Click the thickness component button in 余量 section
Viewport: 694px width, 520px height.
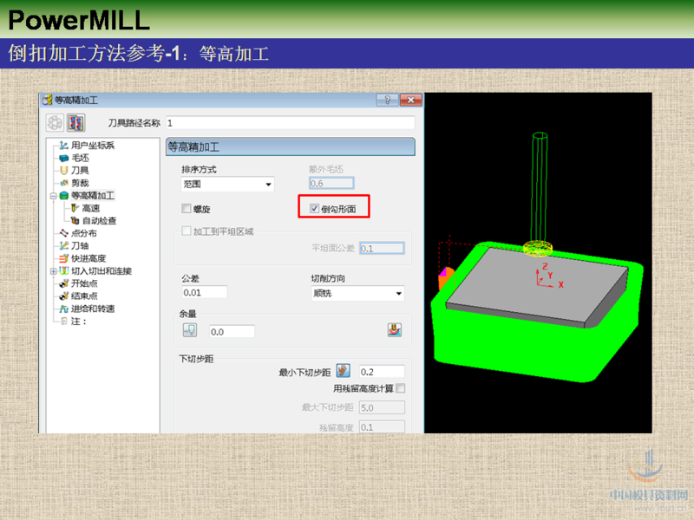point(189,330)
